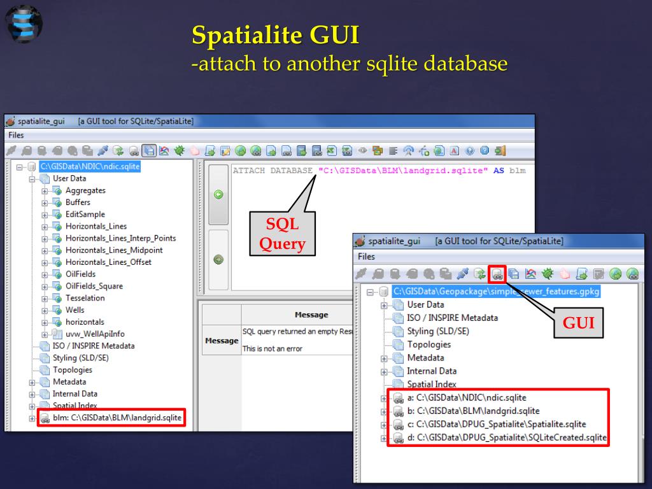Expand Wells table node

[x=45, y=311]
